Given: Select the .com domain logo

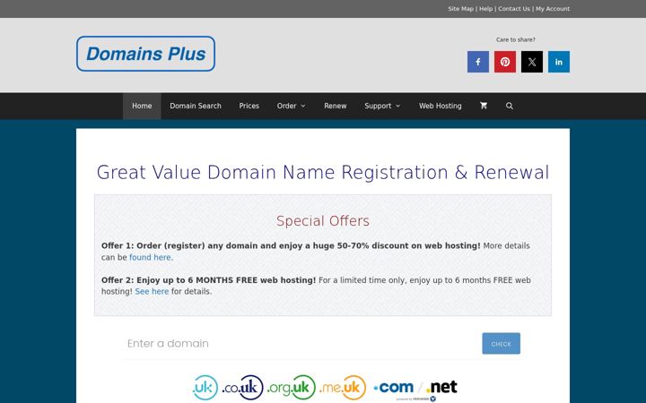Looking at the screenshot, I should coord(394,387).
